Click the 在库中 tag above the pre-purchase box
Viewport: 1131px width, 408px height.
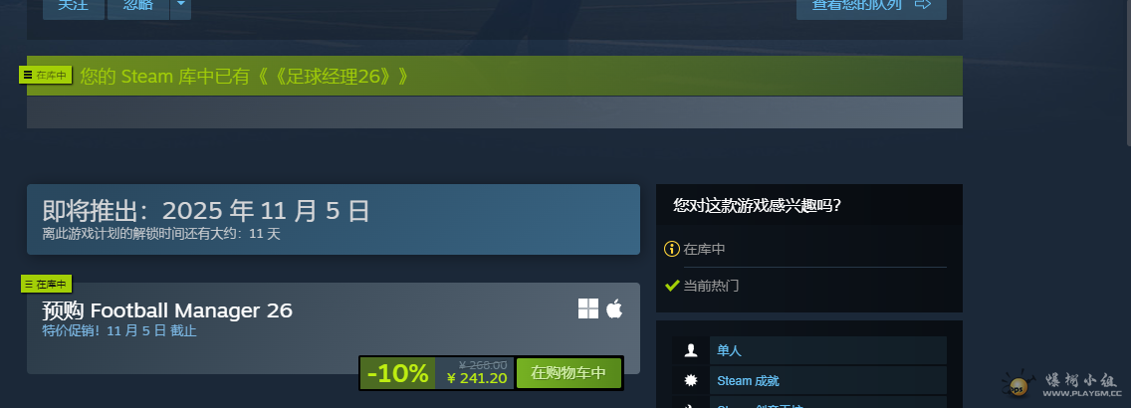click(x=46, y=284)
